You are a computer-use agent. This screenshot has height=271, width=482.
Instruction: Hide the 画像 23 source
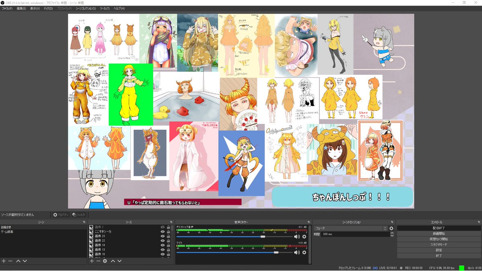[x=163, y=236]
